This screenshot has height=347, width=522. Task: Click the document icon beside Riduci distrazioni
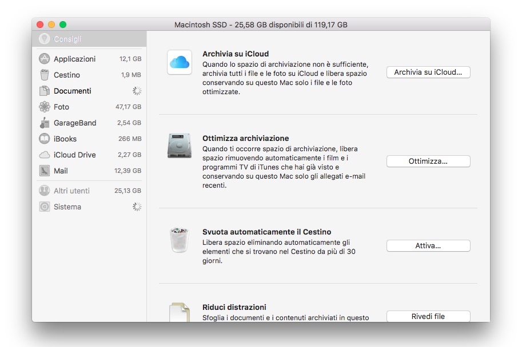coord(180,312)
